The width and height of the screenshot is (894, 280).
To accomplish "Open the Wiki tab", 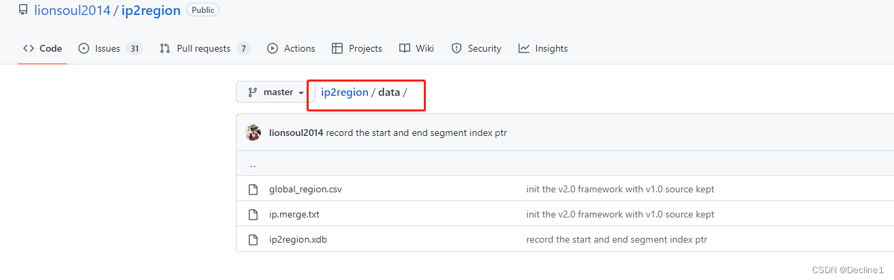I will point(417,48).
